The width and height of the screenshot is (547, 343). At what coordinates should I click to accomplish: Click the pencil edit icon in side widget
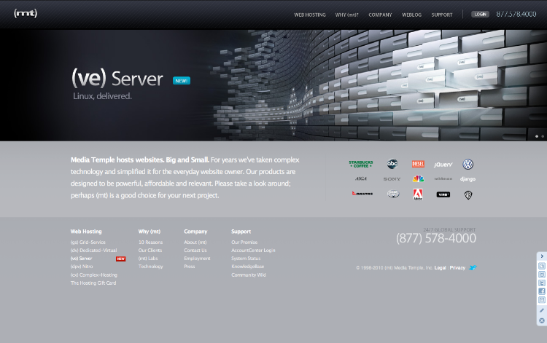542,310
